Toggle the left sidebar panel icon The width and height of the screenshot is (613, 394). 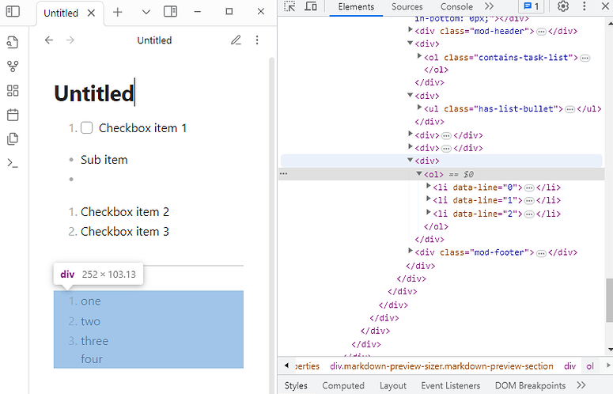[x=13, y=11]
